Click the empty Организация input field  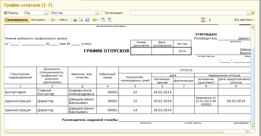(189, 13)
